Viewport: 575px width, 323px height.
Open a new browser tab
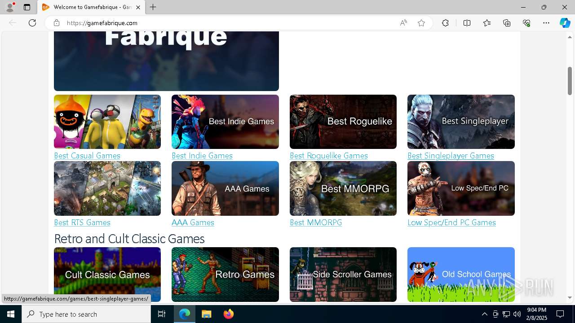coord(153,7)
